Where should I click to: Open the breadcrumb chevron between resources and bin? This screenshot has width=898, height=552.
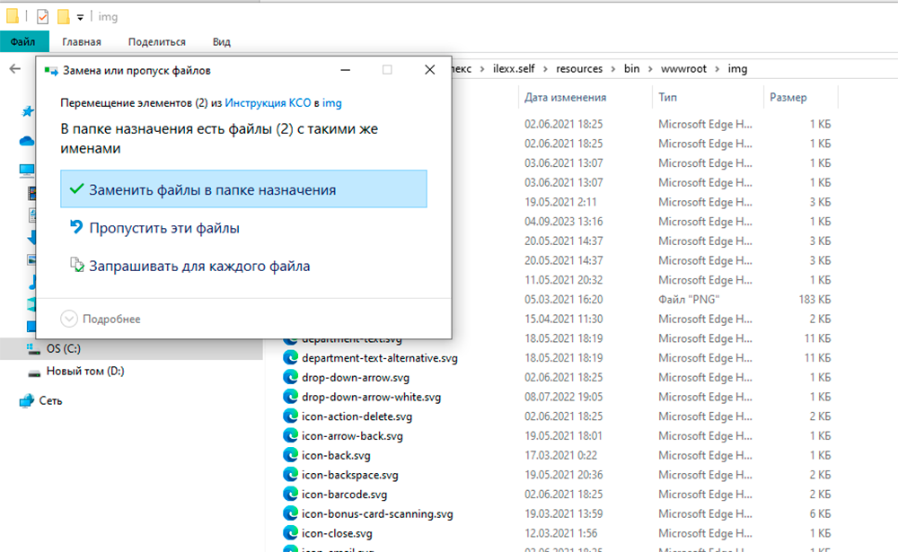(x=613, y=69)
